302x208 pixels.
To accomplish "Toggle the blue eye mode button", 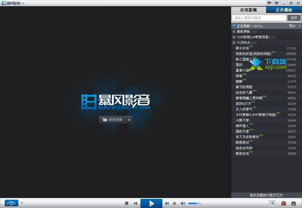I will [x=11, y=203].
